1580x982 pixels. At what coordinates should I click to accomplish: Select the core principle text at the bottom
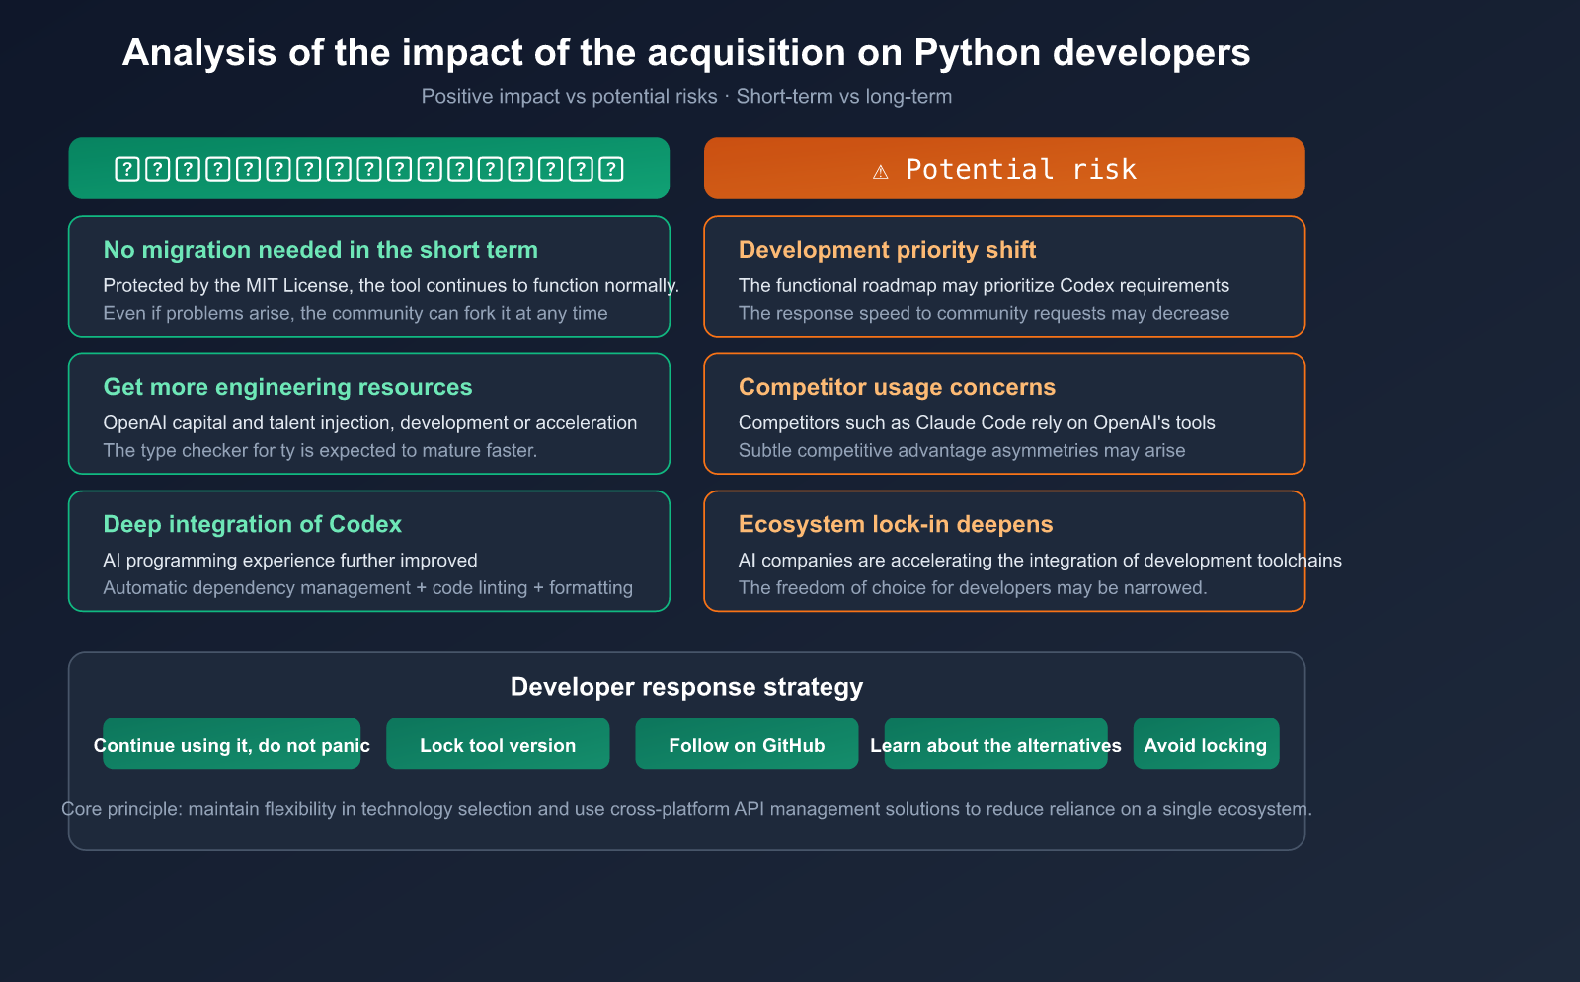[688, 809]
